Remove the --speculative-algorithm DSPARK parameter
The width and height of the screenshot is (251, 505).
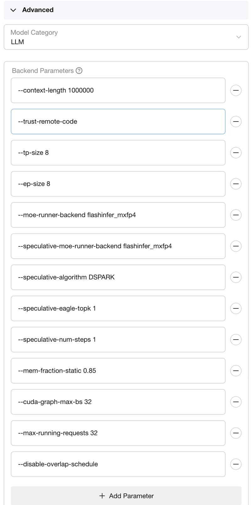[x=236, y=277]
